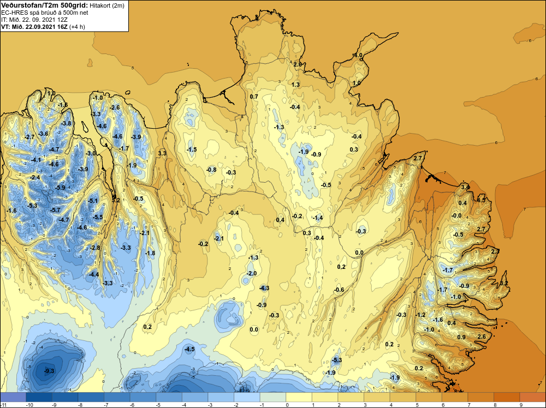The height and width of the screenshot is (408, 546).
Task: Click the -1.5 temperature value
Action: point(192,149)
